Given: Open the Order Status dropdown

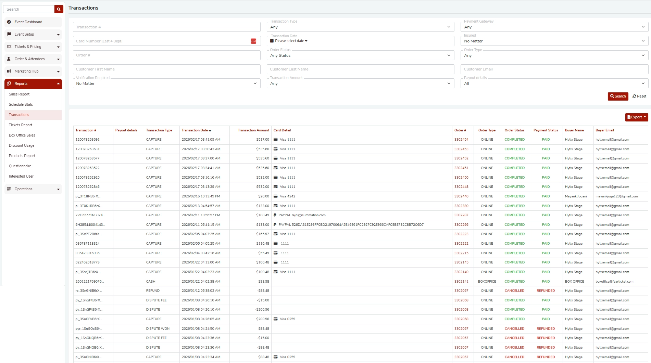Looking at the screenshot, I should click(x=360, y=55).
